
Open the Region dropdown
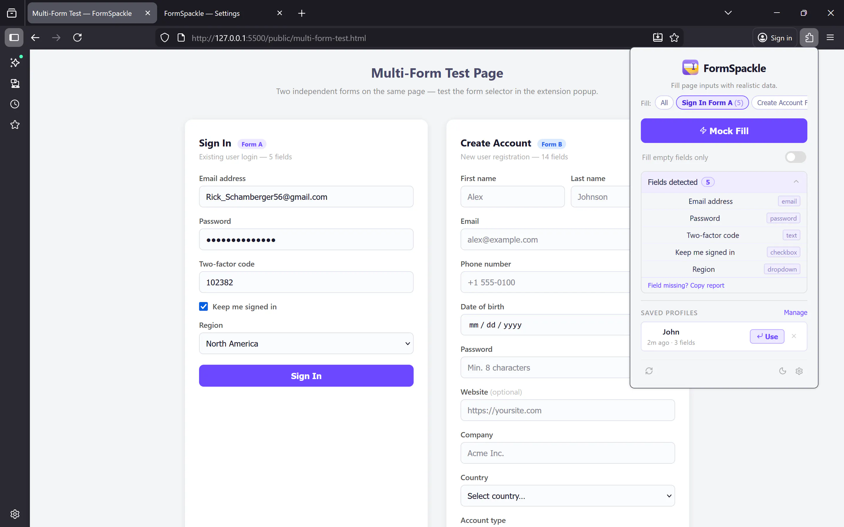(306, 343)
